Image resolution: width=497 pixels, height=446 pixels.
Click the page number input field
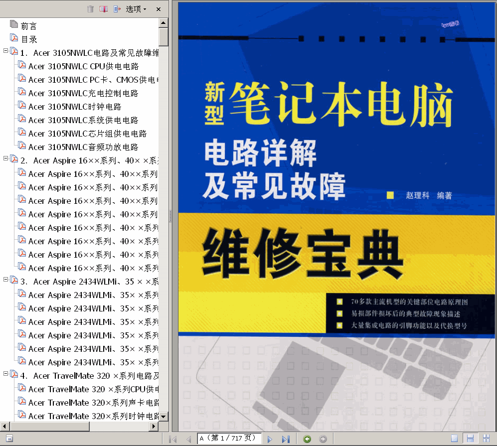pos(228,439)
